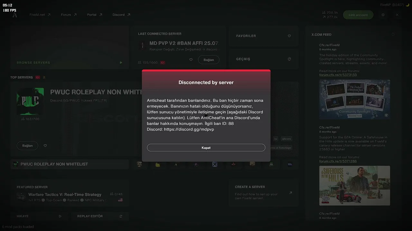412x231 pixels.
Task: Click the players icon beside 208.9k in top bar
Action: [x=323, y=13]
